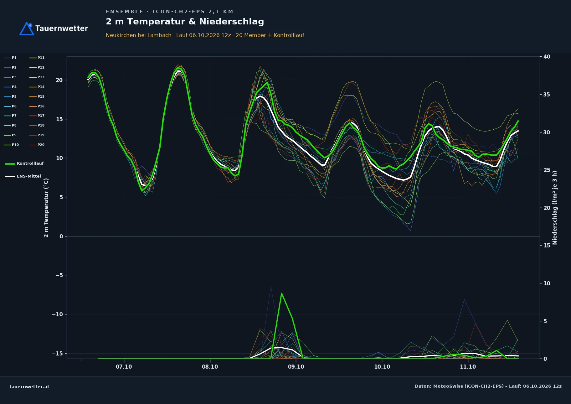Click the 20 value on temperature axis

coord(59,80)
